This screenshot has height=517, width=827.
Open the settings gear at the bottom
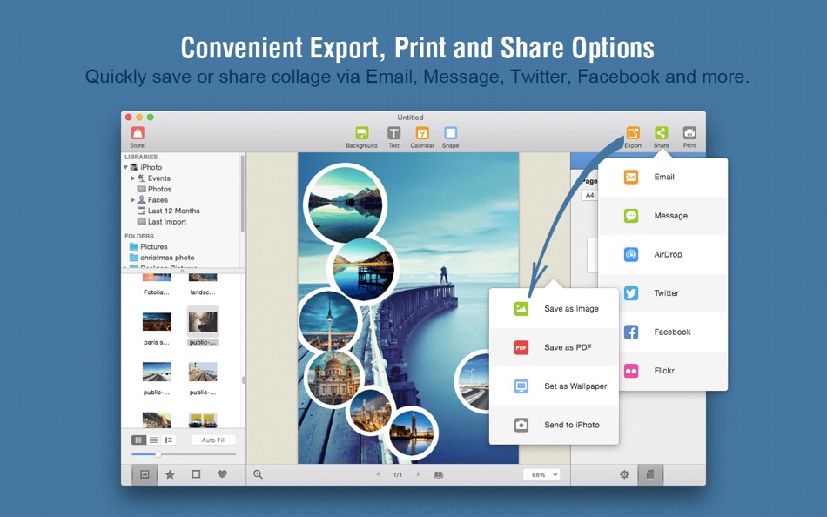coord(623,474)
